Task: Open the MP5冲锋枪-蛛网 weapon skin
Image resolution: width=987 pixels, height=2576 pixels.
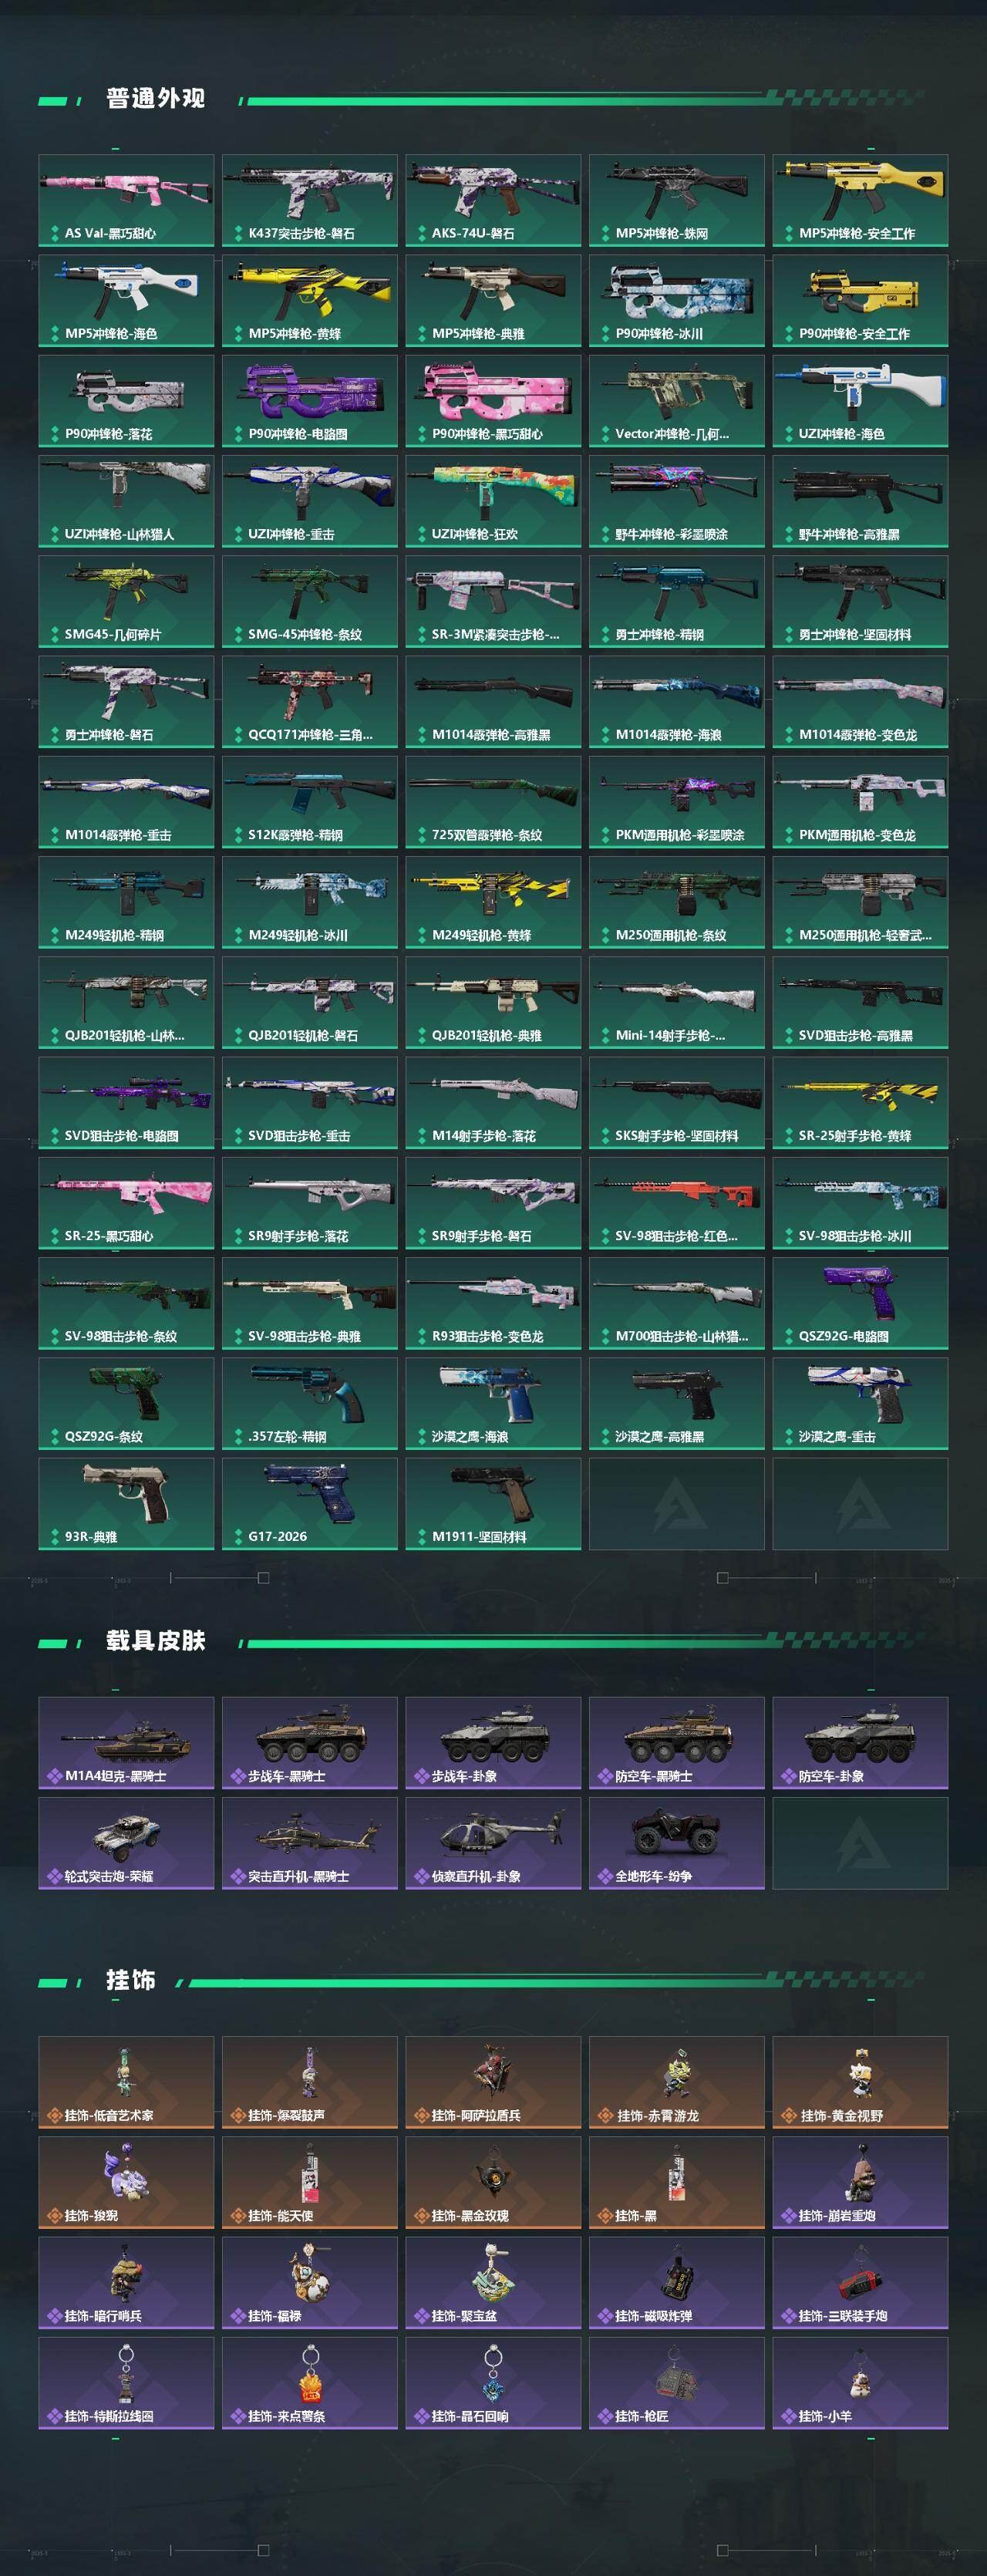Action: 677,200
